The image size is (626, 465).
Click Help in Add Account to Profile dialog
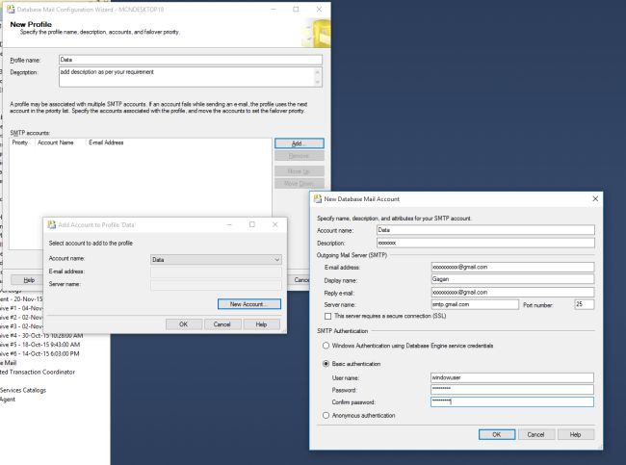(261, 324)
